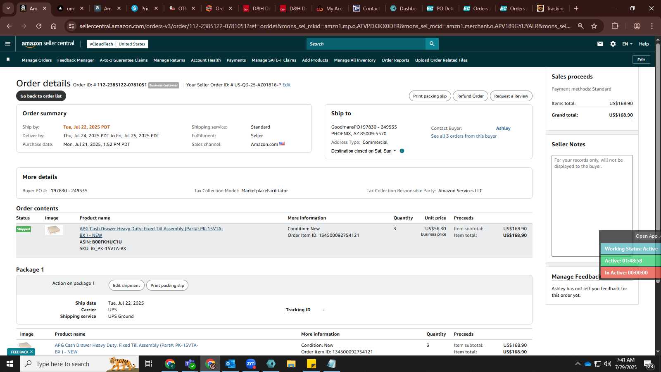The height and width of the screenshot is (372, 661).
Task: Switch to the My Account browser tab
Action: pos(330,8)
